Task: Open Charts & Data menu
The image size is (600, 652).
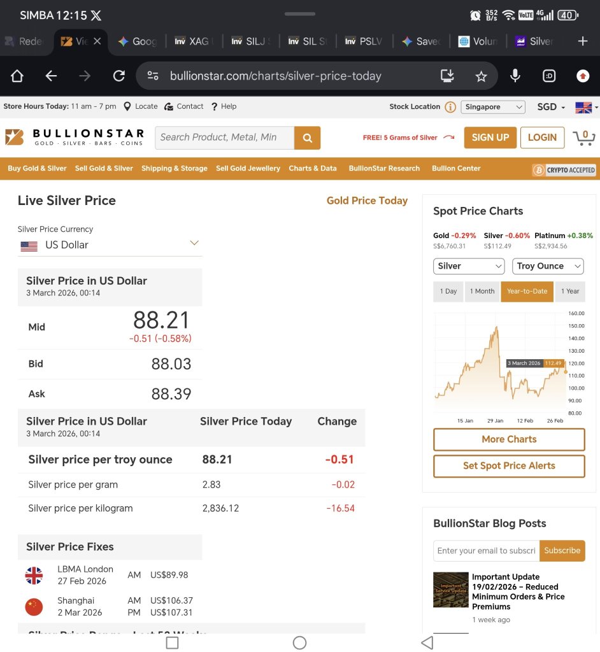Action: coord(313,168)
